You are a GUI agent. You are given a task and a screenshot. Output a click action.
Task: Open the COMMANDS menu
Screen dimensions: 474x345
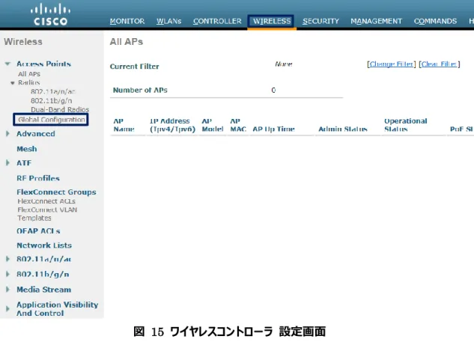(x=435, y=21)
